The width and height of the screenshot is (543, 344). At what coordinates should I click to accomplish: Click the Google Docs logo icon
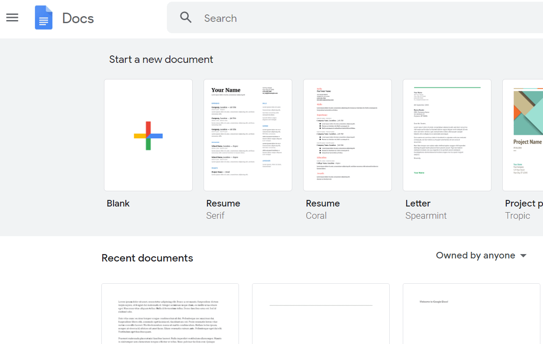pos(43,17)
